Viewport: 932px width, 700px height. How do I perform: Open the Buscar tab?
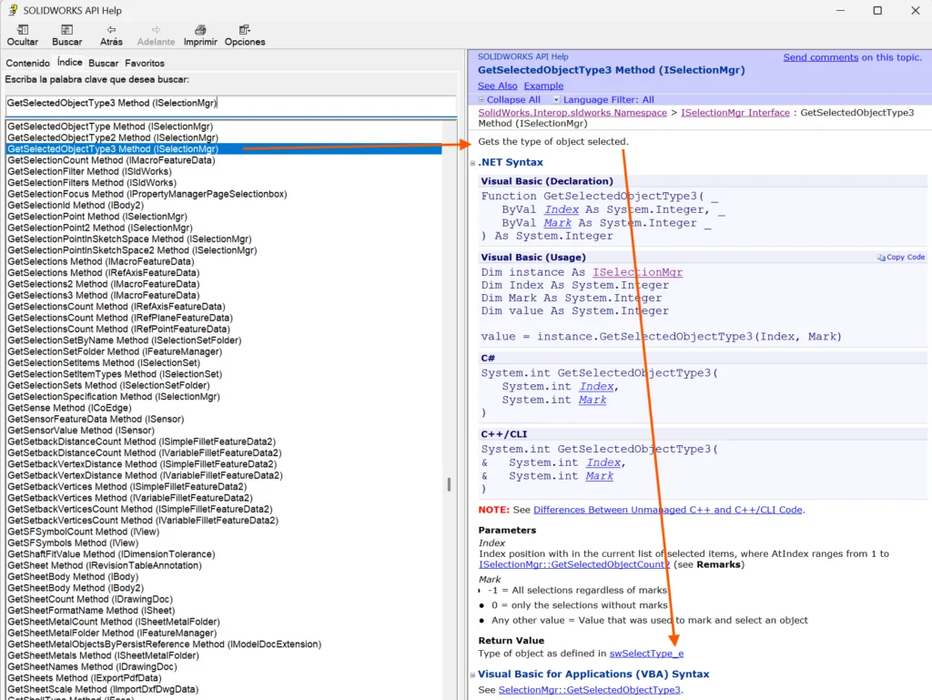point(104,63)
